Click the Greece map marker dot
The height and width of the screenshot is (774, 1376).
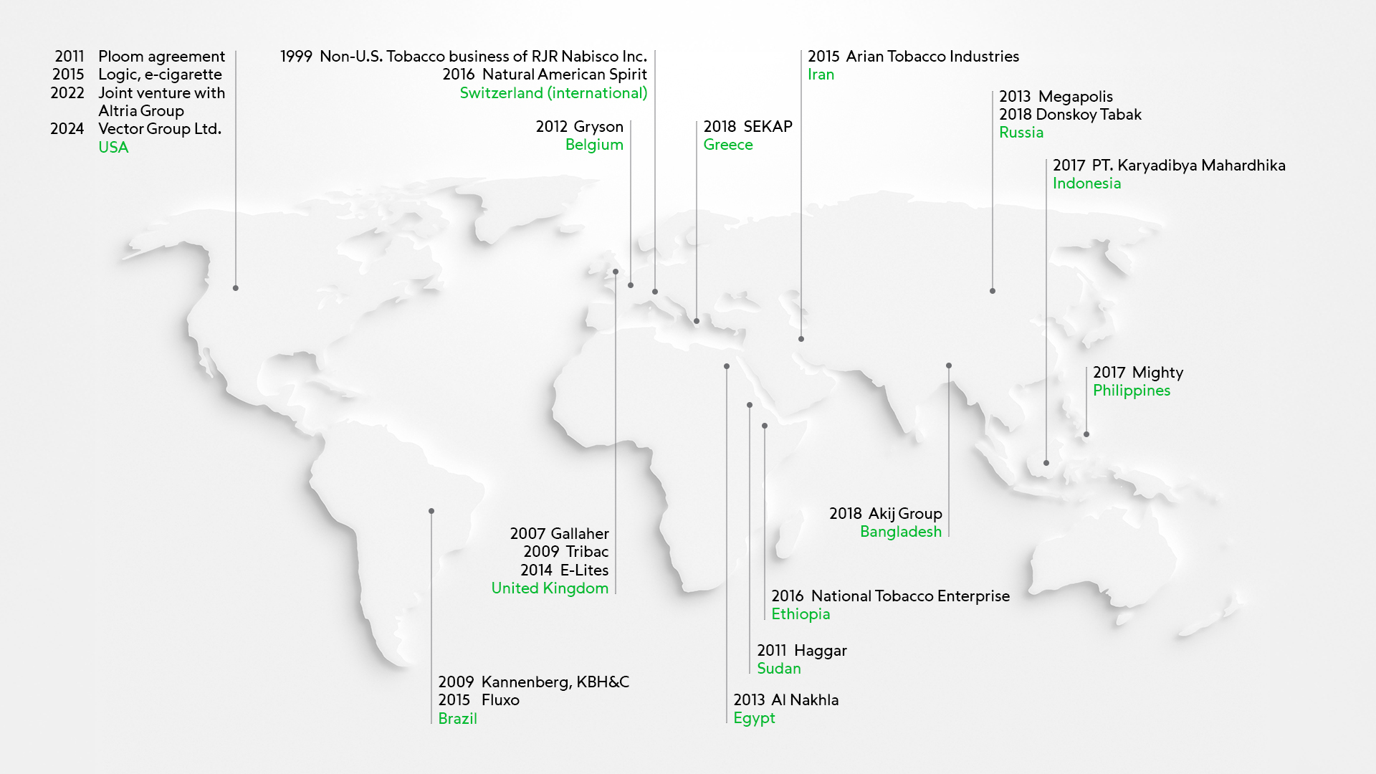point(697,321)
